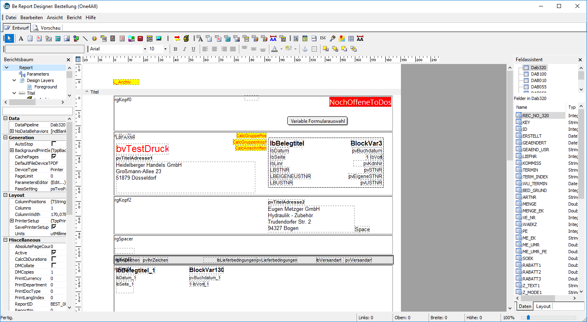This screenshot has width=587, height=322.
Task: Collapse the Design Layers tree node
Action: point(14,80)
